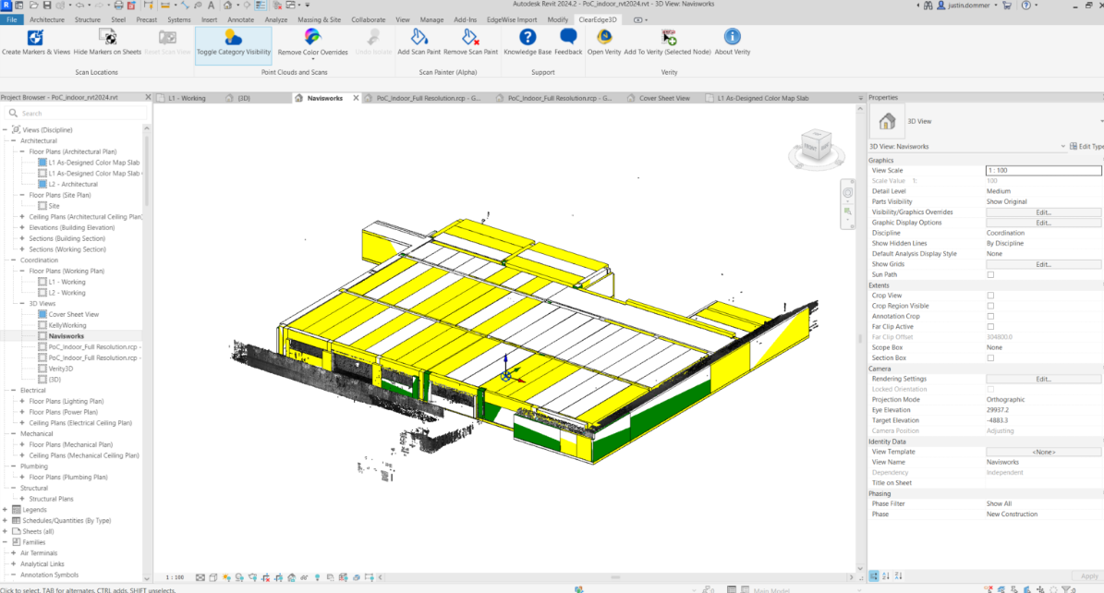
Task: Check the Section Box option
Action: 990,357
